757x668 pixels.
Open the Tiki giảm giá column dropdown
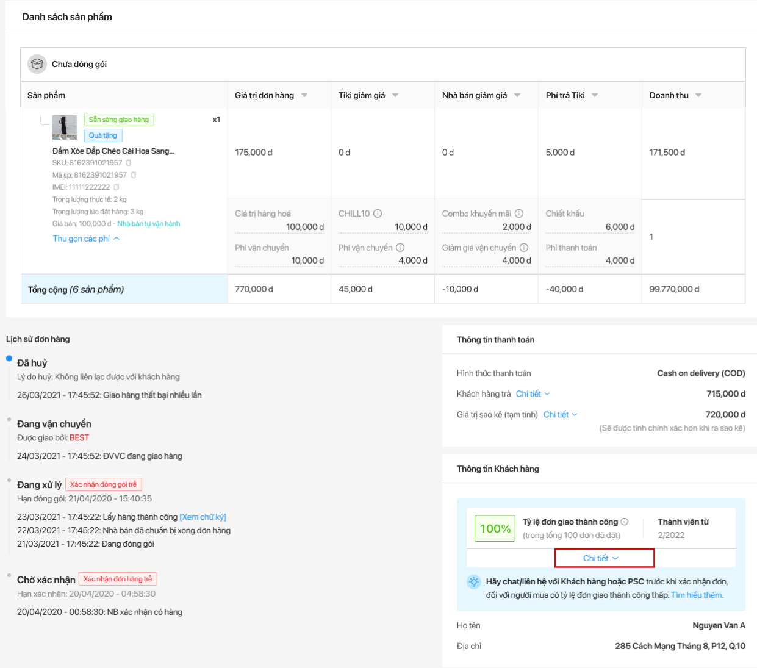395,95
